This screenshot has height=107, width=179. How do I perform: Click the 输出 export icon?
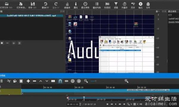coord(141,5)
